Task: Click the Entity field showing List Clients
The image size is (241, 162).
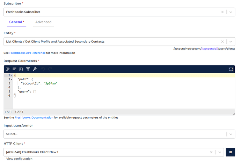Action: pyautogui.click(x=119, y=42)
